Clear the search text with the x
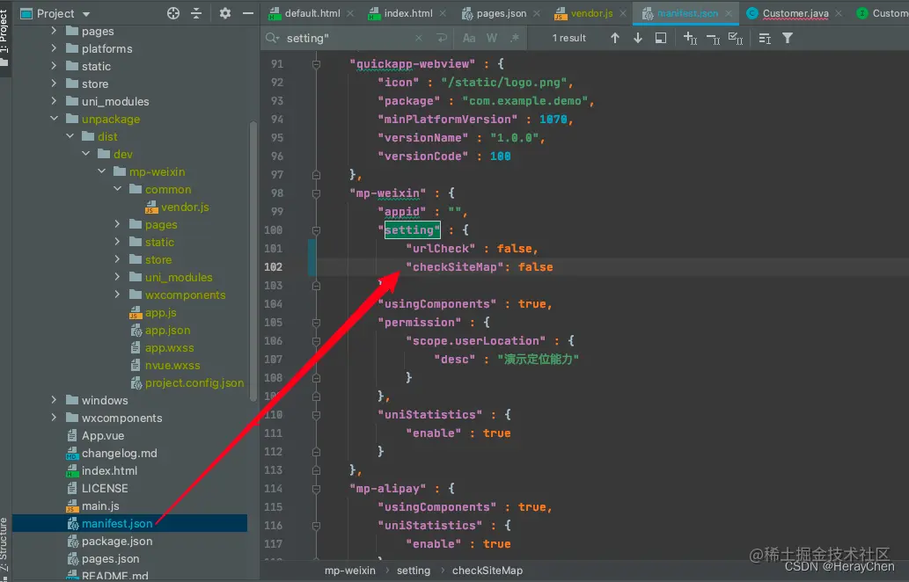 point(419,38)
